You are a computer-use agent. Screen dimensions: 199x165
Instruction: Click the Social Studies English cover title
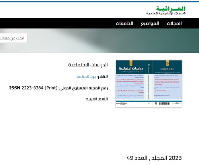[x=167, y=69]
